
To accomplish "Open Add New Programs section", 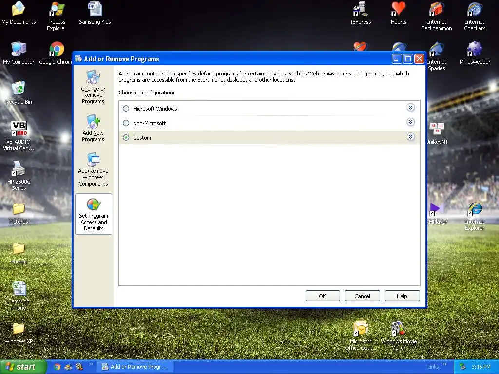I will [x=93, y=128].
